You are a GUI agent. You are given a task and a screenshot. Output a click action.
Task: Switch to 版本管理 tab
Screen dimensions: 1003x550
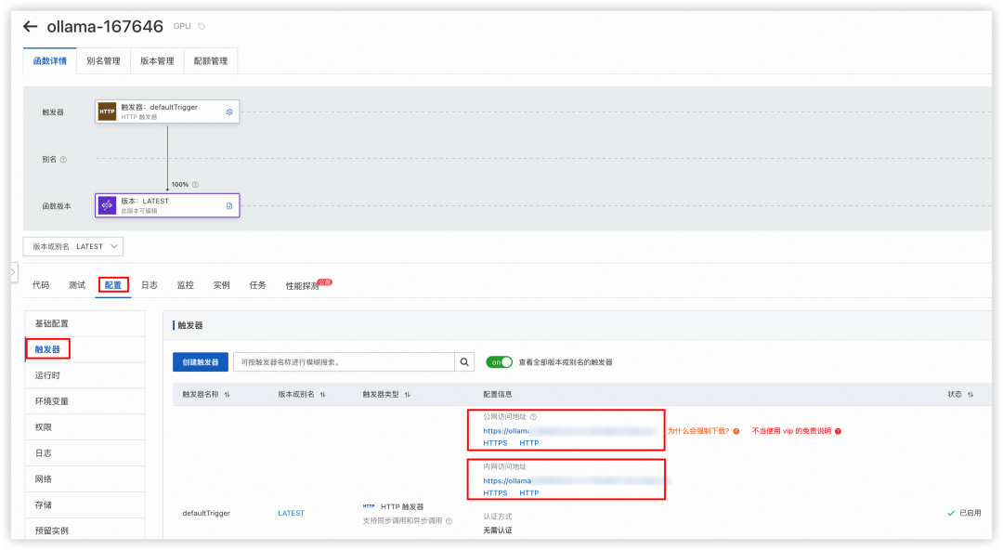coord(157,60)
